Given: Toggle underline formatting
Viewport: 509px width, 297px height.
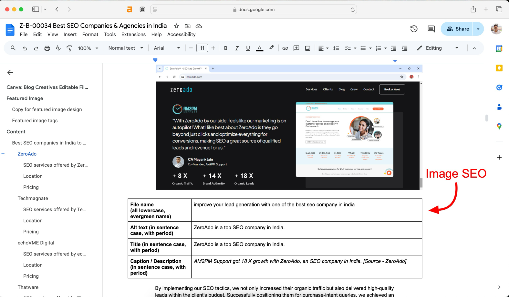Looking at the screenshot, I should click(x=248, y=48).
